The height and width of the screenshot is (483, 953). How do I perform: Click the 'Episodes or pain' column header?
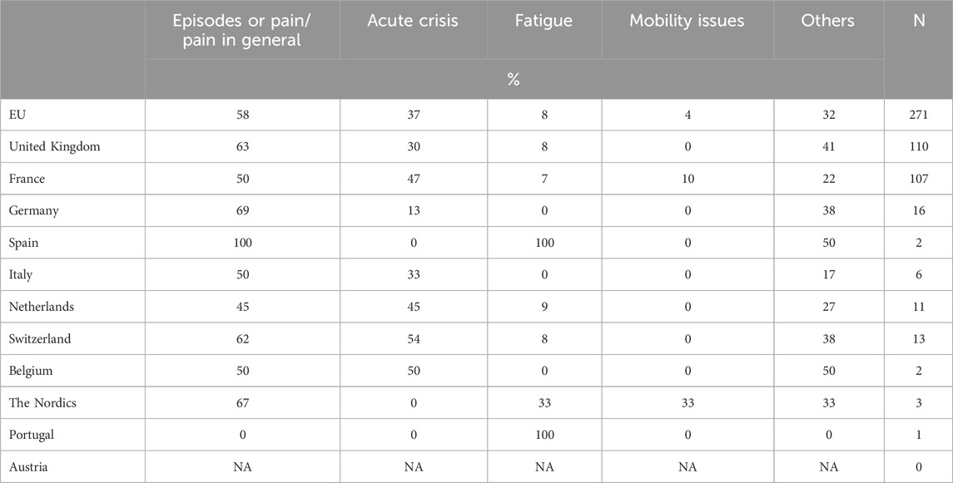coord(242,31)
